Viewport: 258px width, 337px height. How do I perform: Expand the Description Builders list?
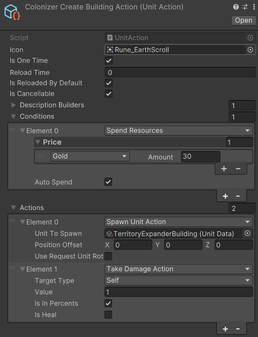pos(13,105)
